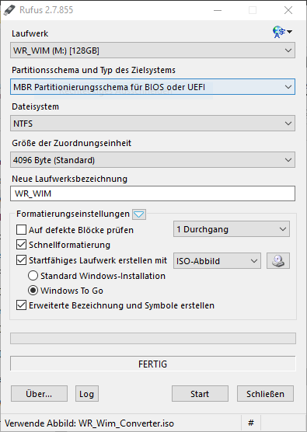This screenshot has height=432, width=307.
Task: Open the language selection globe icon
Action: [282, 32]
